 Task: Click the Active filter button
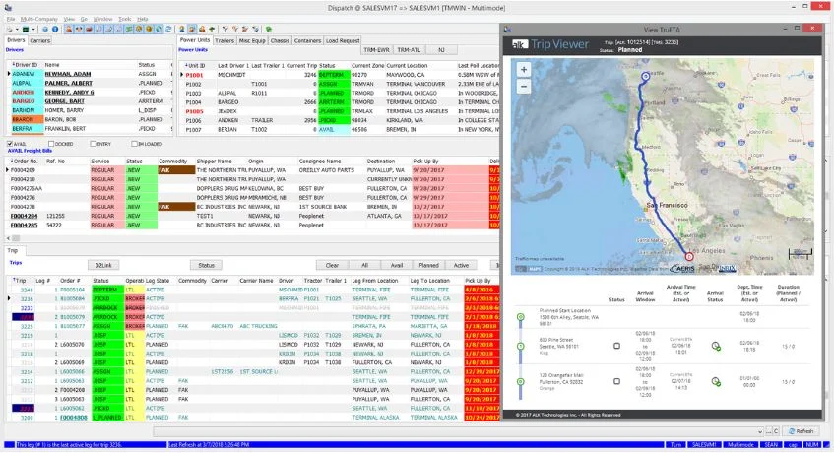tap(461, 265)
